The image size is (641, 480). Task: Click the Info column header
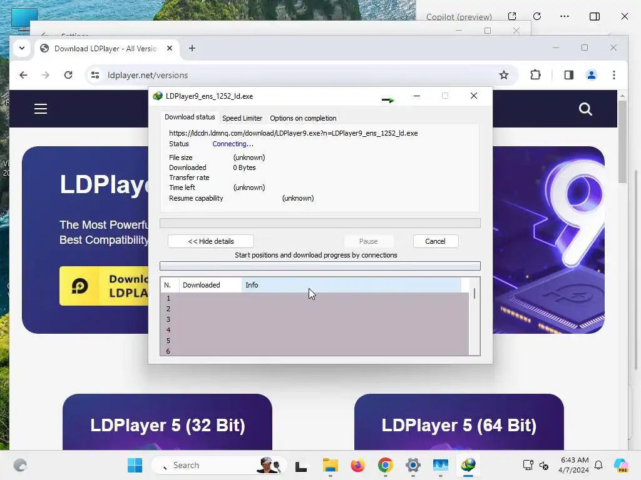pos(352,285)
